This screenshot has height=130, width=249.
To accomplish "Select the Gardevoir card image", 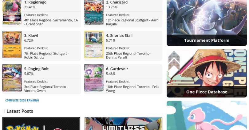I will point(94,78).
